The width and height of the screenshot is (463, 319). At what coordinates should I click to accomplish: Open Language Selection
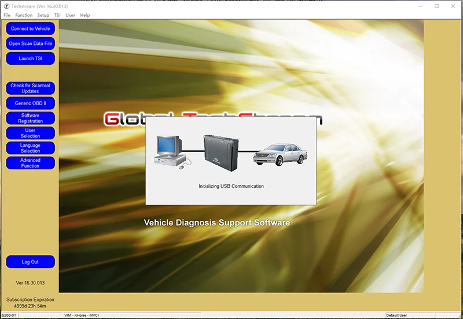coord(31,148)
